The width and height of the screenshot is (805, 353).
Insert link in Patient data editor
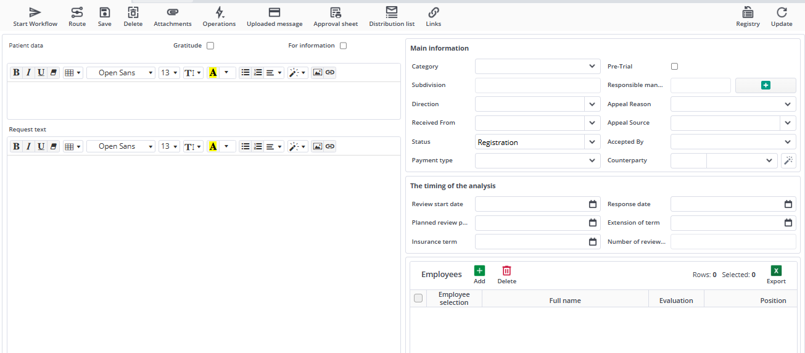click(x=330, y=73)
